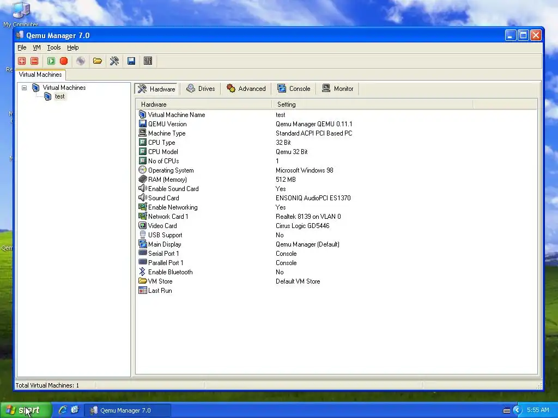Click the Serial Port 1 icon
558x418 pixels.
click(142, 253)
